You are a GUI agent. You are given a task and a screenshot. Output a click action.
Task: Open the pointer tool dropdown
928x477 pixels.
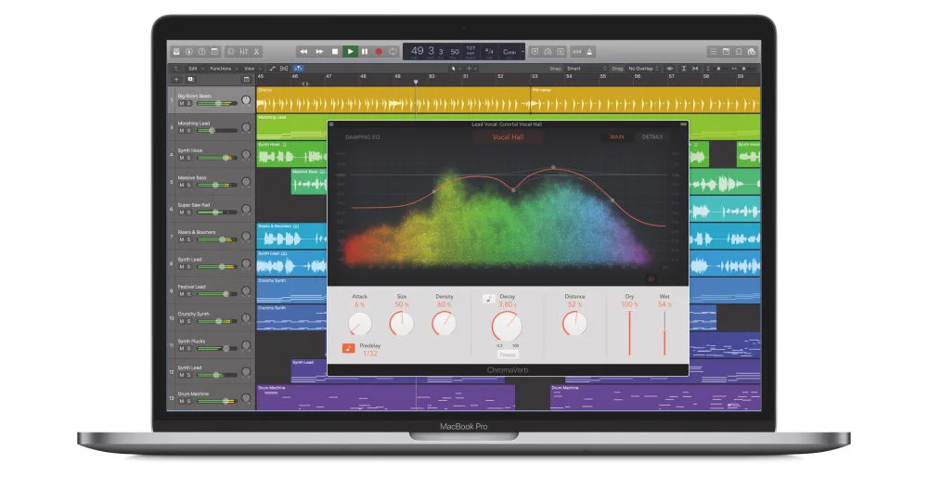455,69
